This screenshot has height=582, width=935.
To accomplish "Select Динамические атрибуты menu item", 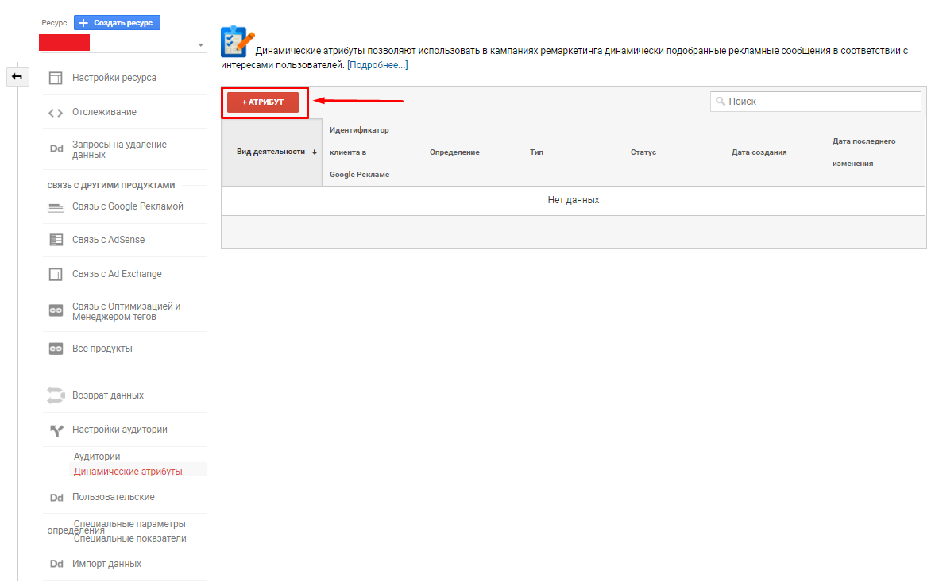I will coord(128,471).
